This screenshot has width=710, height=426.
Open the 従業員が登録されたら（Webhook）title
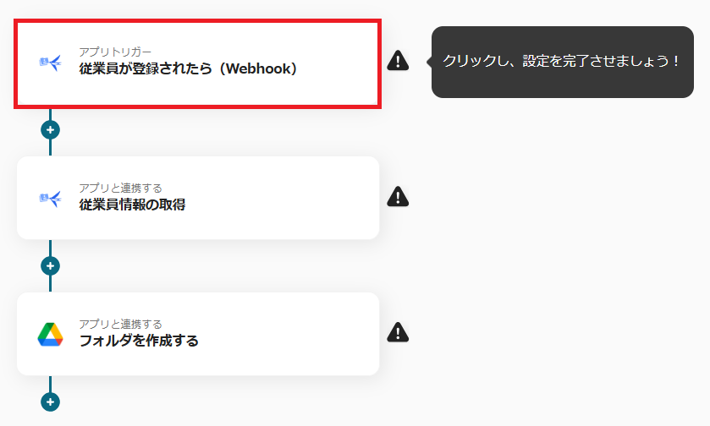click(188, 68)
